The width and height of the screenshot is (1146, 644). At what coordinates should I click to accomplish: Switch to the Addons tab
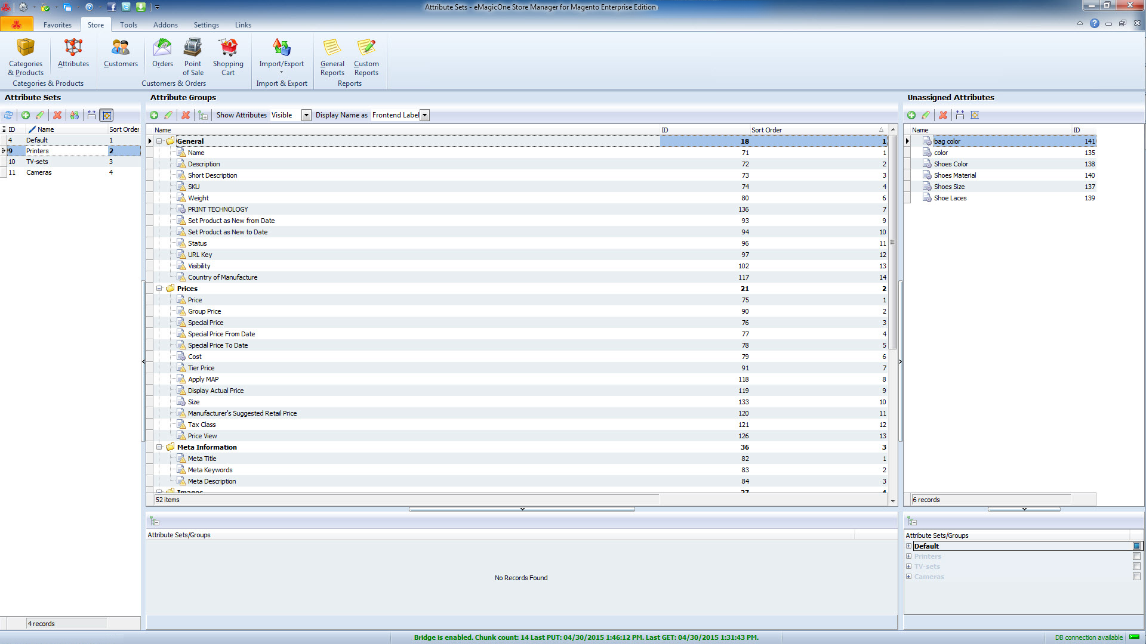click(165, 25)
